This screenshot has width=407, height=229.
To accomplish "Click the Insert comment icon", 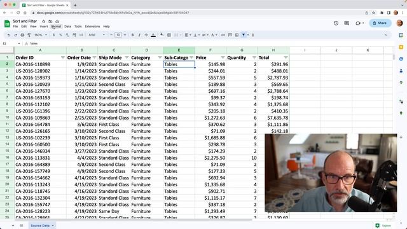I will click(230, 35).
